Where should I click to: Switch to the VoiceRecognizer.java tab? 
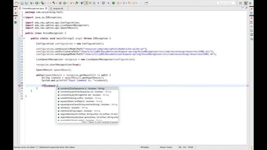coord(33,8)
